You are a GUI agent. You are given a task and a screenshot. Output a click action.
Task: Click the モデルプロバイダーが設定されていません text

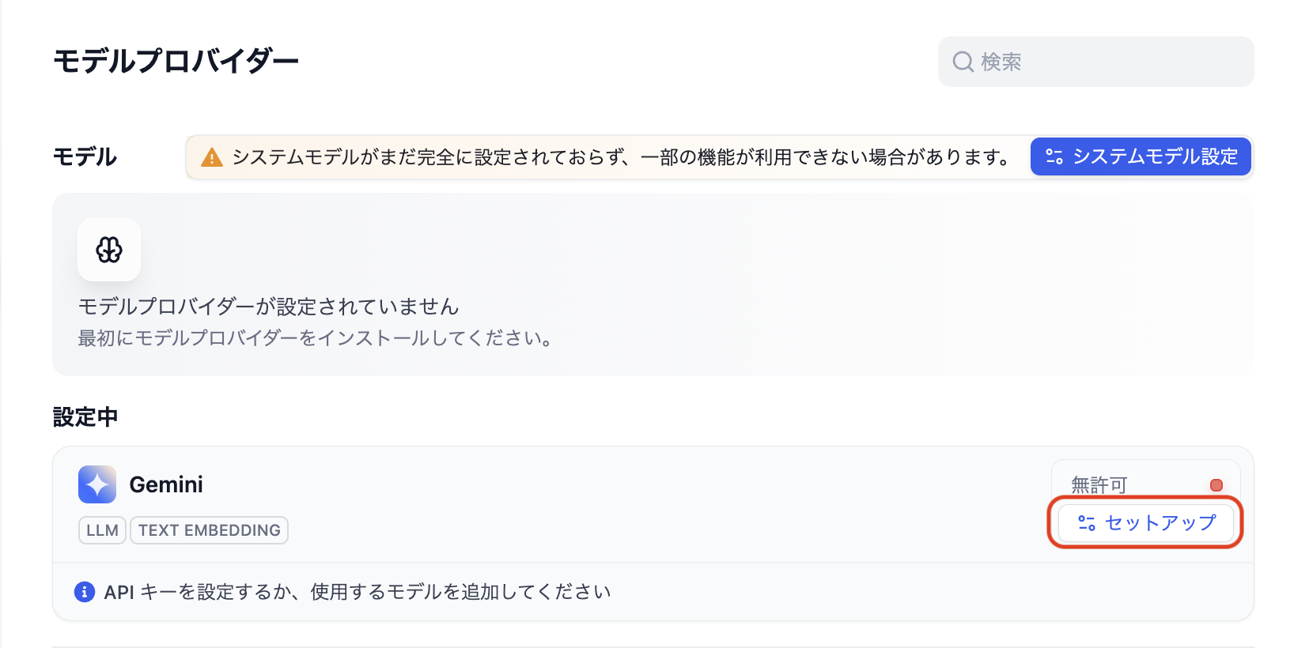pyautogui.click(x=268, y=307)
